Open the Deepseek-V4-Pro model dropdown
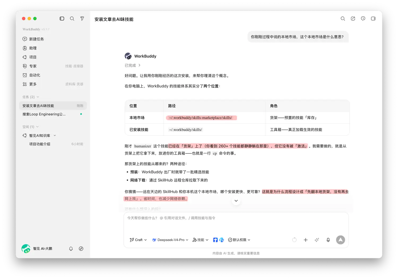This screenshot has width=398, height=279. pos(170,240)
